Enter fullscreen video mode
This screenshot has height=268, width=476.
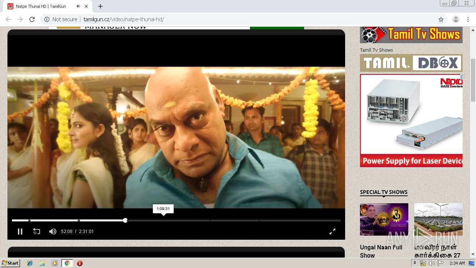click(x=332, y=232)
